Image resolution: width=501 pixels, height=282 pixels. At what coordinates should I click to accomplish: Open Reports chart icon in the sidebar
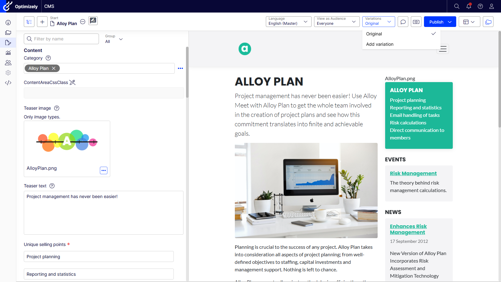(x=8, y=53)
